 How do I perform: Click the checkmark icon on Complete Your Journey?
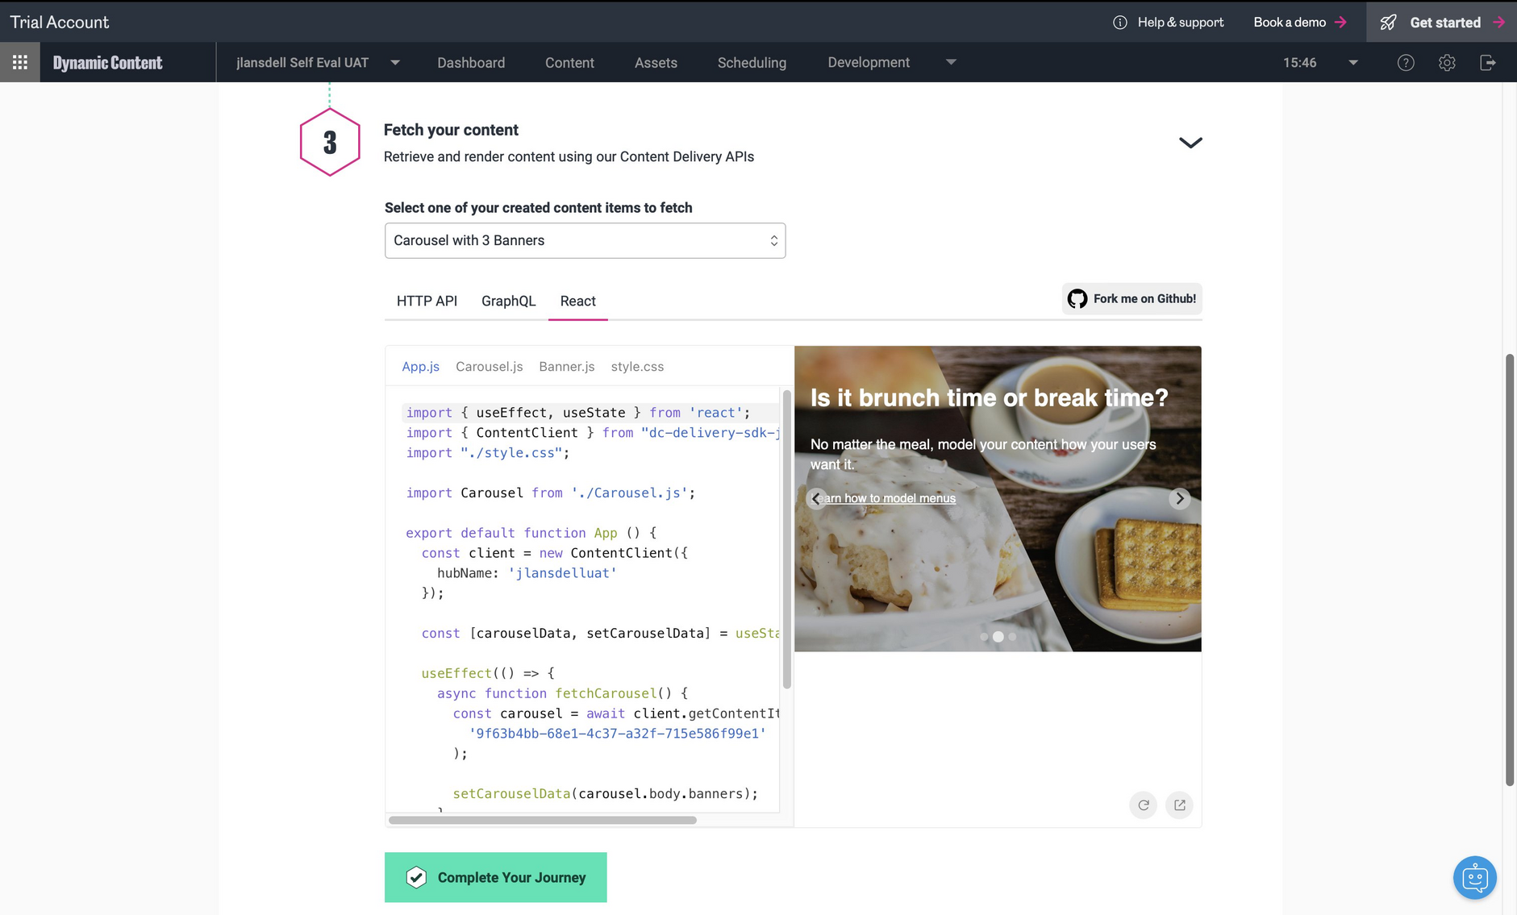[416, 877]
